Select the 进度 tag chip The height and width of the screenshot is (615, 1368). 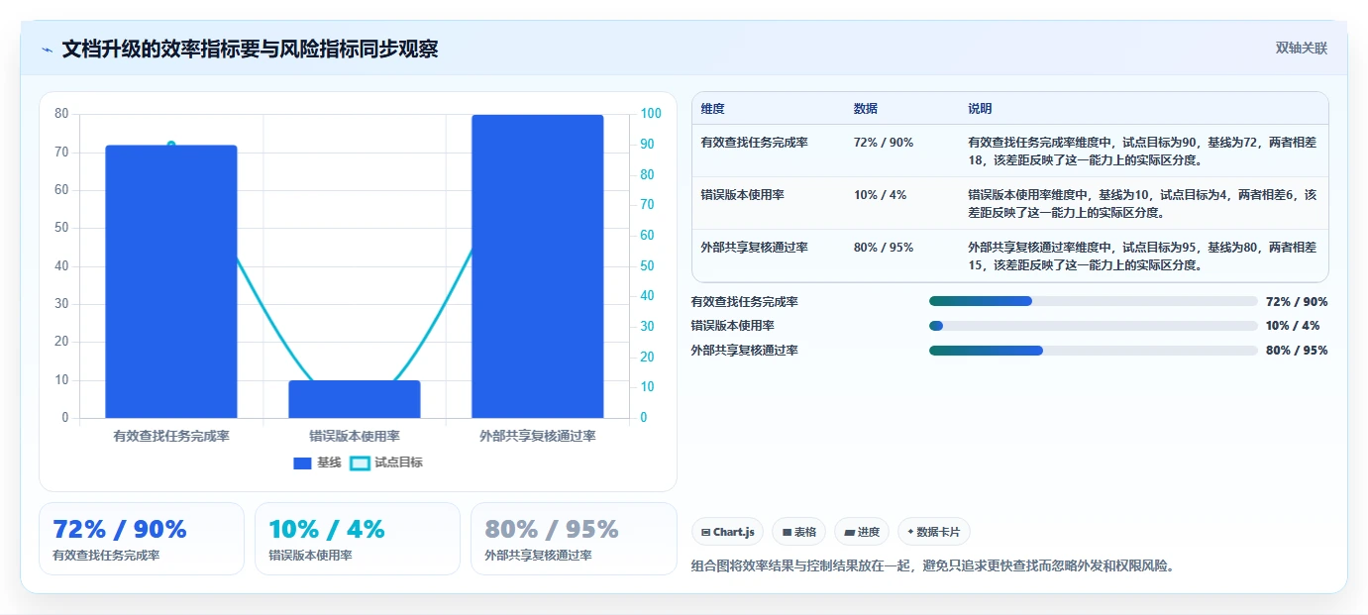tap(862, 532)
